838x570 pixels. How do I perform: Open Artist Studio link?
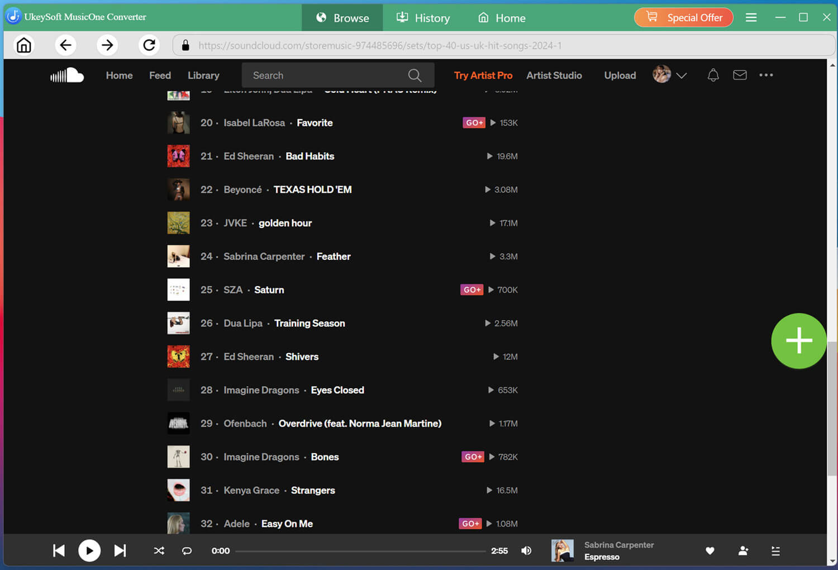(x=554, y=75)
